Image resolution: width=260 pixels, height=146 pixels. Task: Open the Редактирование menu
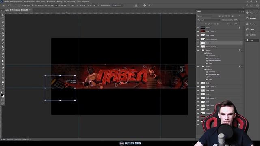[x=16, y=2]
